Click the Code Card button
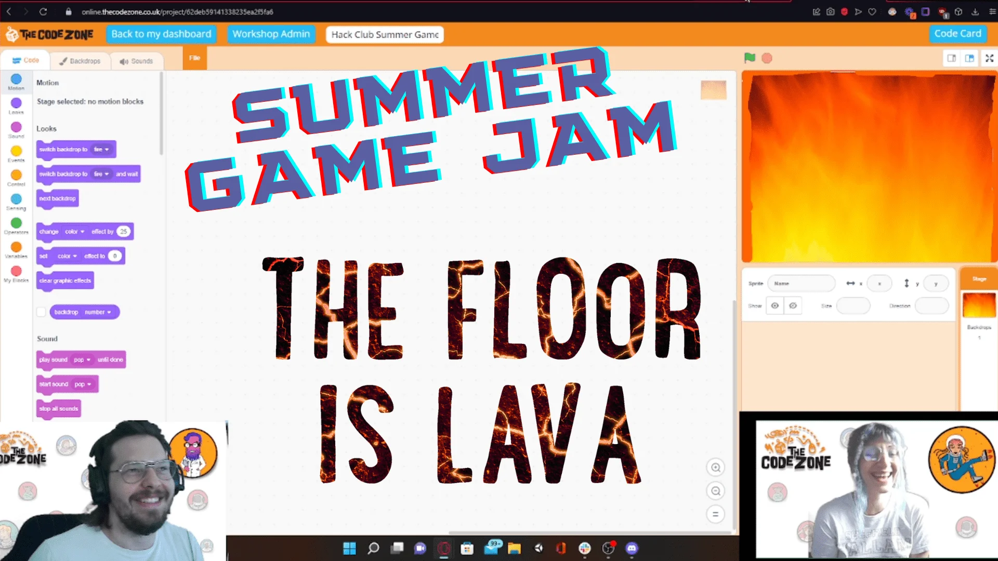 point(958,33)
